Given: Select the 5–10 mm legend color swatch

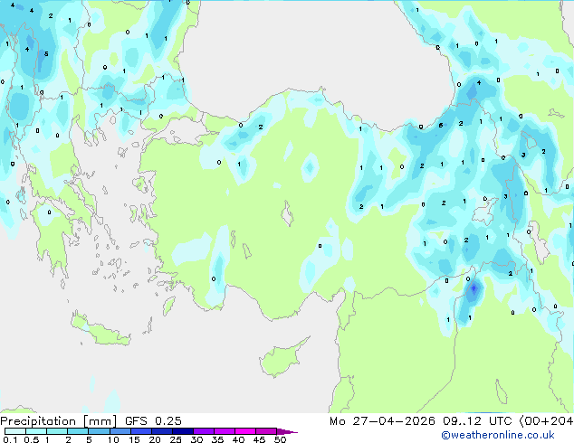Looking at the screenshot, I should (99, 431).
